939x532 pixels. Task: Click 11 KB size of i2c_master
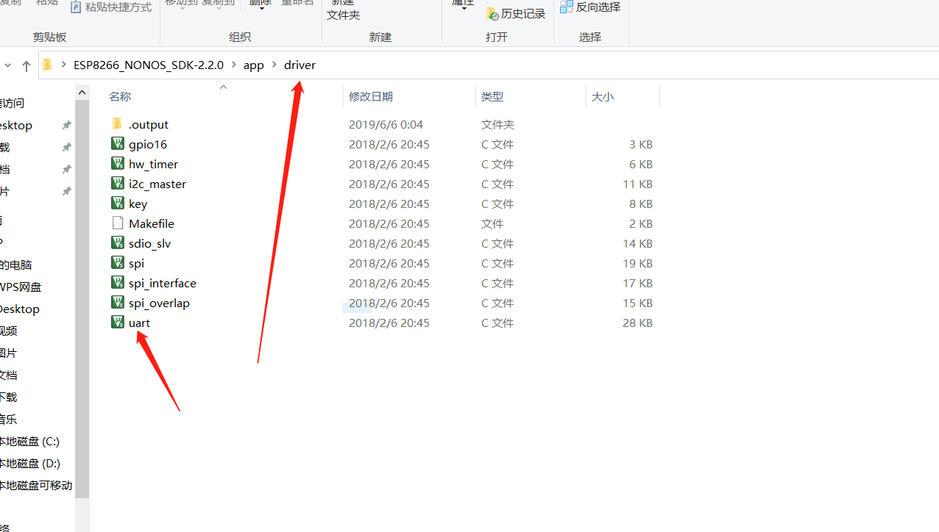(x=637, y=184)
